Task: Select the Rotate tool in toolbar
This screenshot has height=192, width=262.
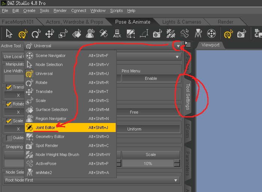Action: [36, 33]
